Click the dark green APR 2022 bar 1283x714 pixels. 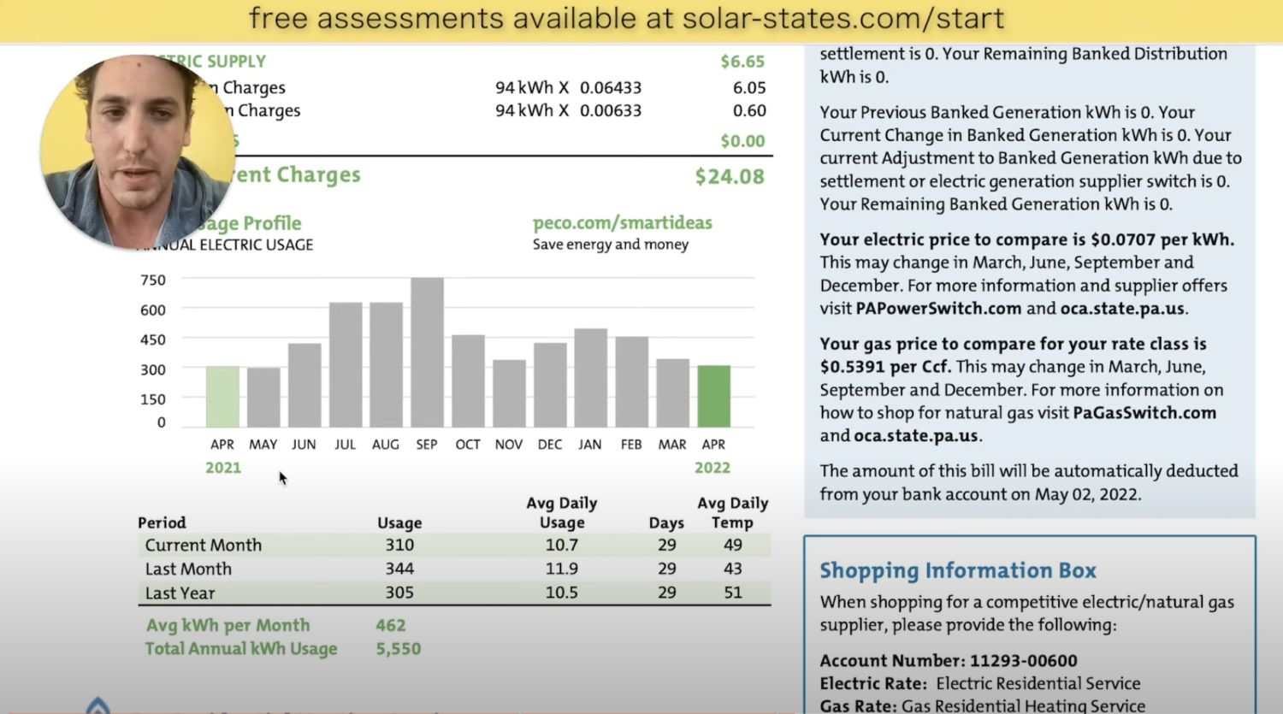click(x=713, y=396)
